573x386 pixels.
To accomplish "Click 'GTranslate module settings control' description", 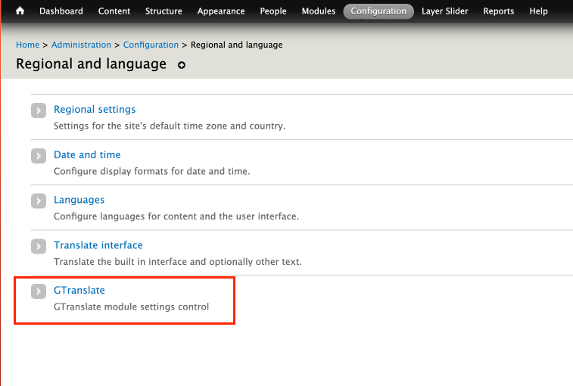I will click(x=131, y=307).
